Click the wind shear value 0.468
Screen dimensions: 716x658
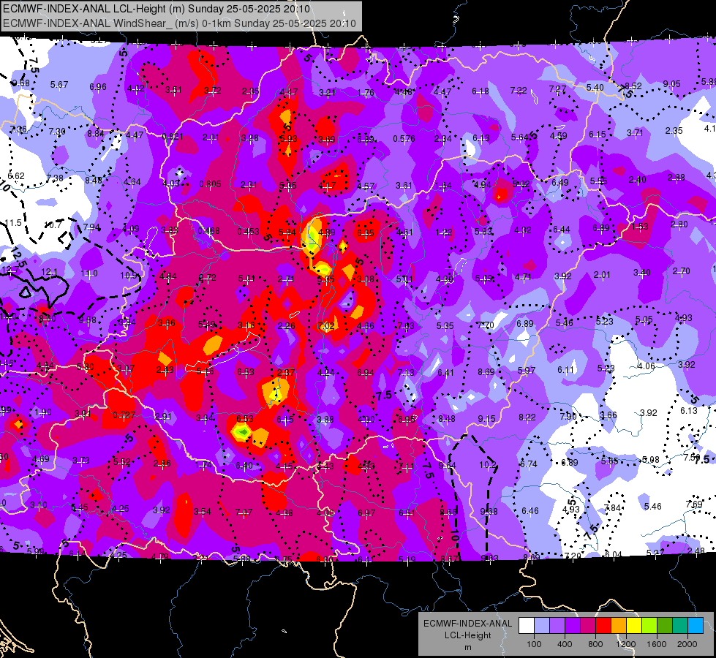(208, 231)
